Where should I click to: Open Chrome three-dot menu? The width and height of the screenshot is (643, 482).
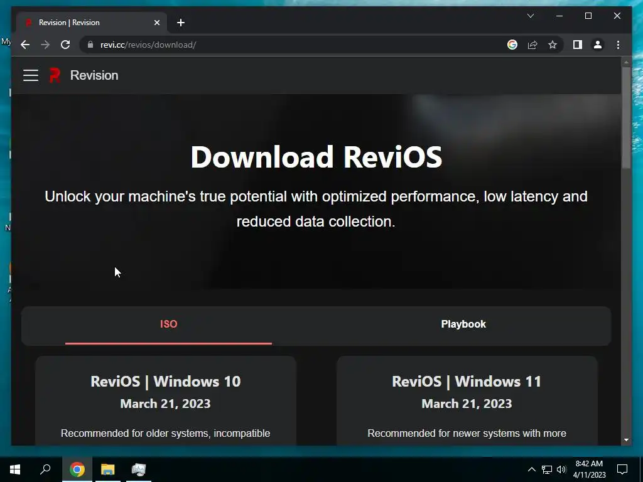[x=618, y=45]
